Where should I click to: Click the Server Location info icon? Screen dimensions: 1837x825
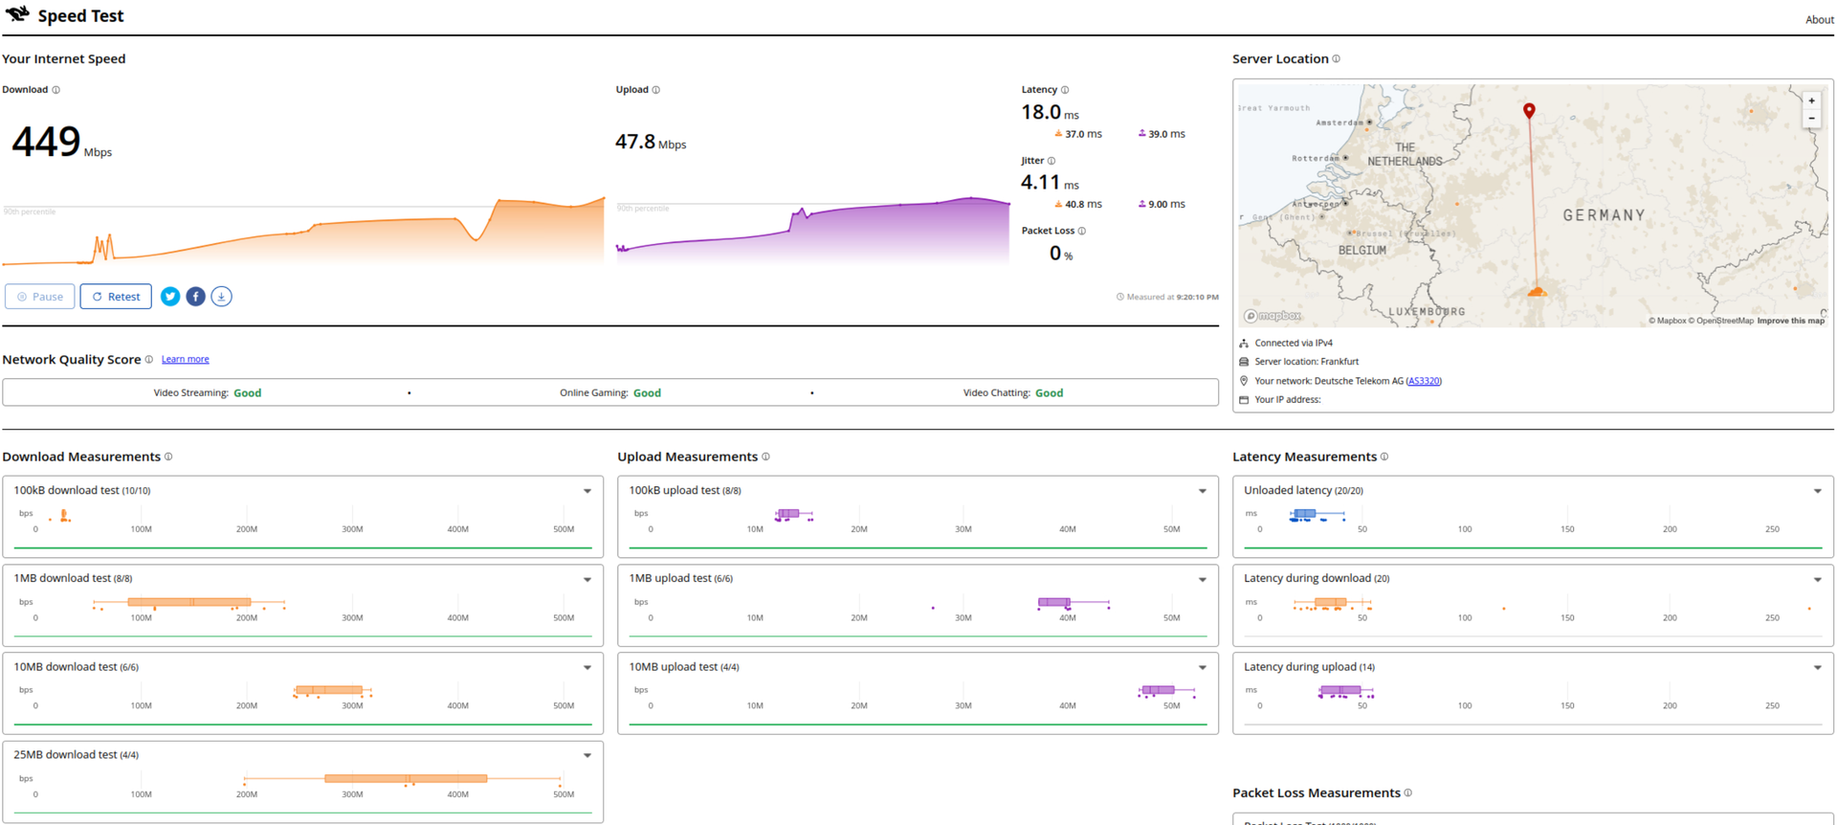pyautogui.click(x=1336, y=59)
